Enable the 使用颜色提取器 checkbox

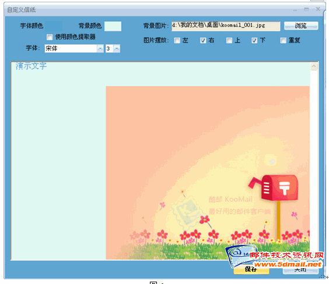pos(50,37)
